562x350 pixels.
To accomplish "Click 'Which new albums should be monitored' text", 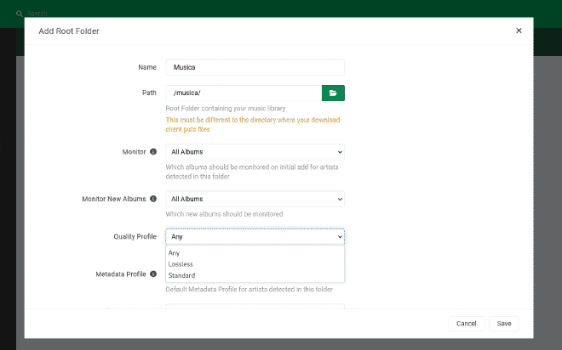I will pos(224,214).
